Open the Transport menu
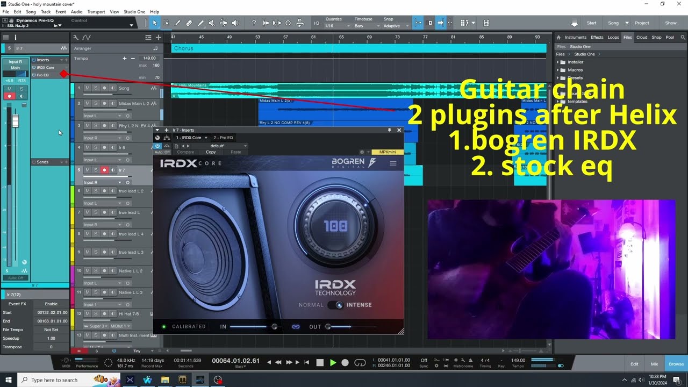 [x=96, y=11]
